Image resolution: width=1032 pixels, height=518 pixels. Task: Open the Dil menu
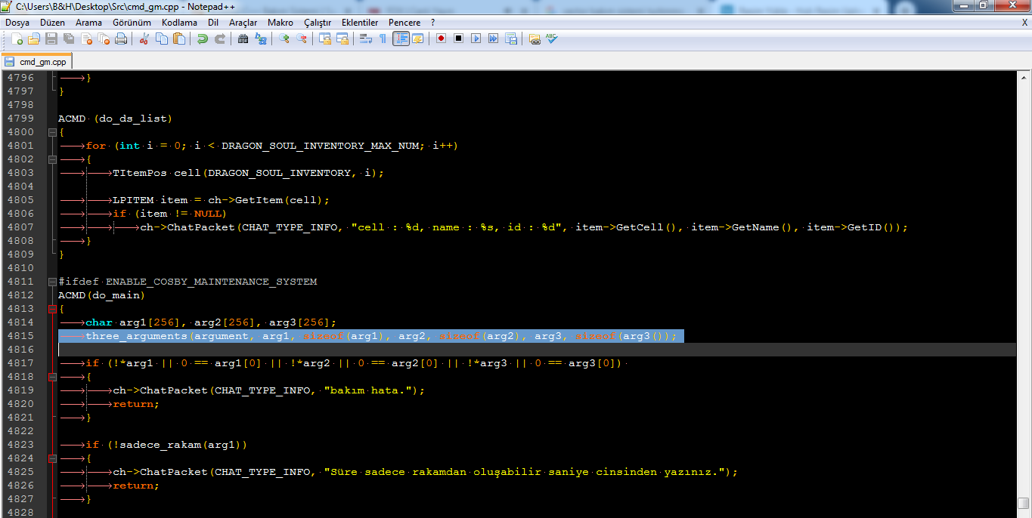[213, 23]
